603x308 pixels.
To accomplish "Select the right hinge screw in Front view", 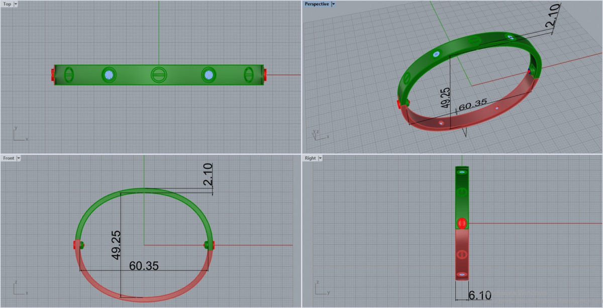I will point(211,245).
